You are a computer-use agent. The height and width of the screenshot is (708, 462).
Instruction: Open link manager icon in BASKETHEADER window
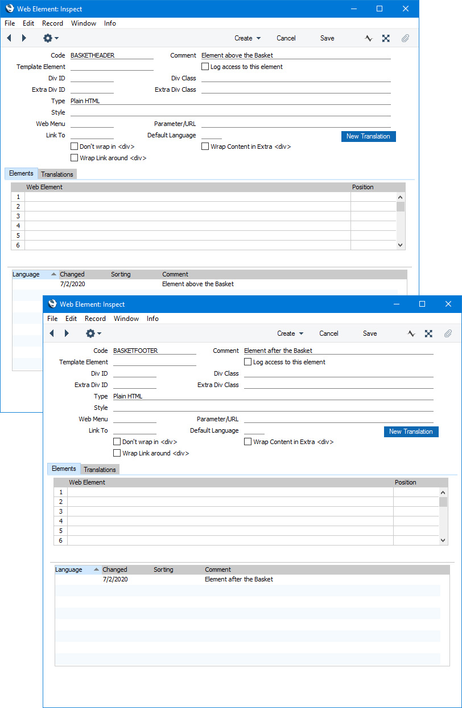(x=386, y=38)
